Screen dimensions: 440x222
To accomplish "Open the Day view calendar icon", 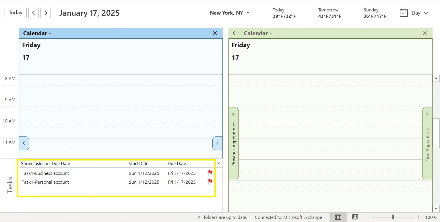I will [404, 13].
